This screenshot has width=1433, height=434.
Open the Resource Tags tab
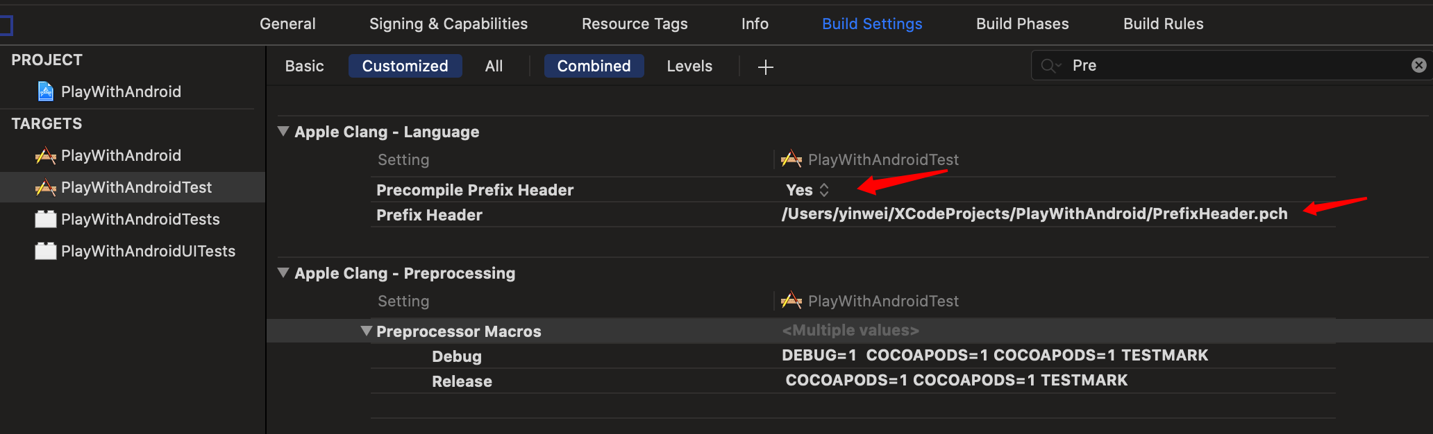tap(635, 24)
